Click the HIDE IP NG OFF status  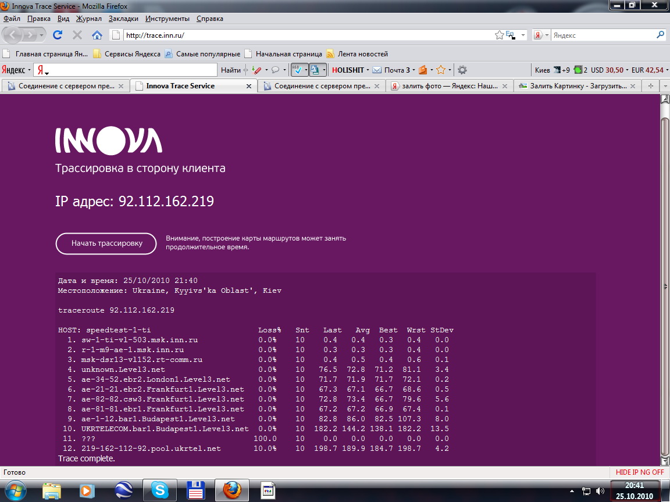640,472
